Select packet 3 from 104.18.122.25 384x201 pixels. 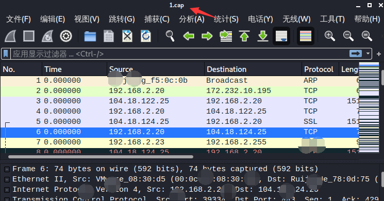179,101
